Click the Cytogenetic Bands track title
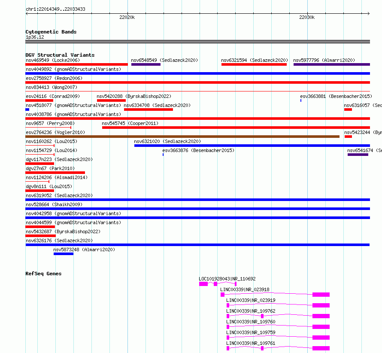The width and height of the screenshot is (382, 353). coord(51,32)
